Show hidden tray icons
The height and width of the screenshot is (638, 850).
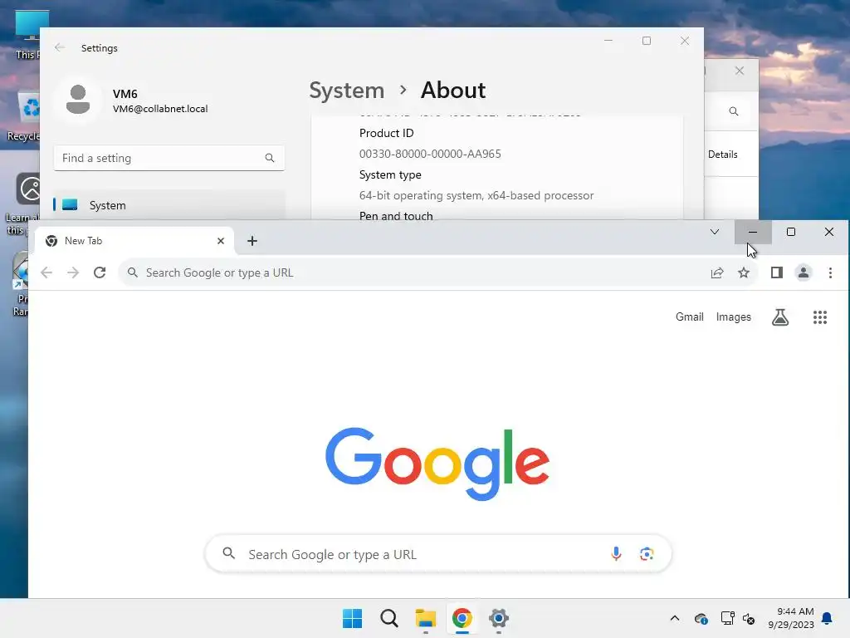[675, 618]
